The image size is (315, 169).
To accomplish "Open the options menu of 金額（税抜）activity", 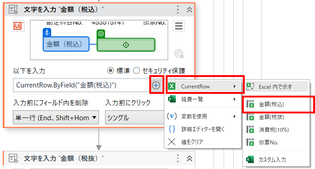I will click(x=178, y=159).
